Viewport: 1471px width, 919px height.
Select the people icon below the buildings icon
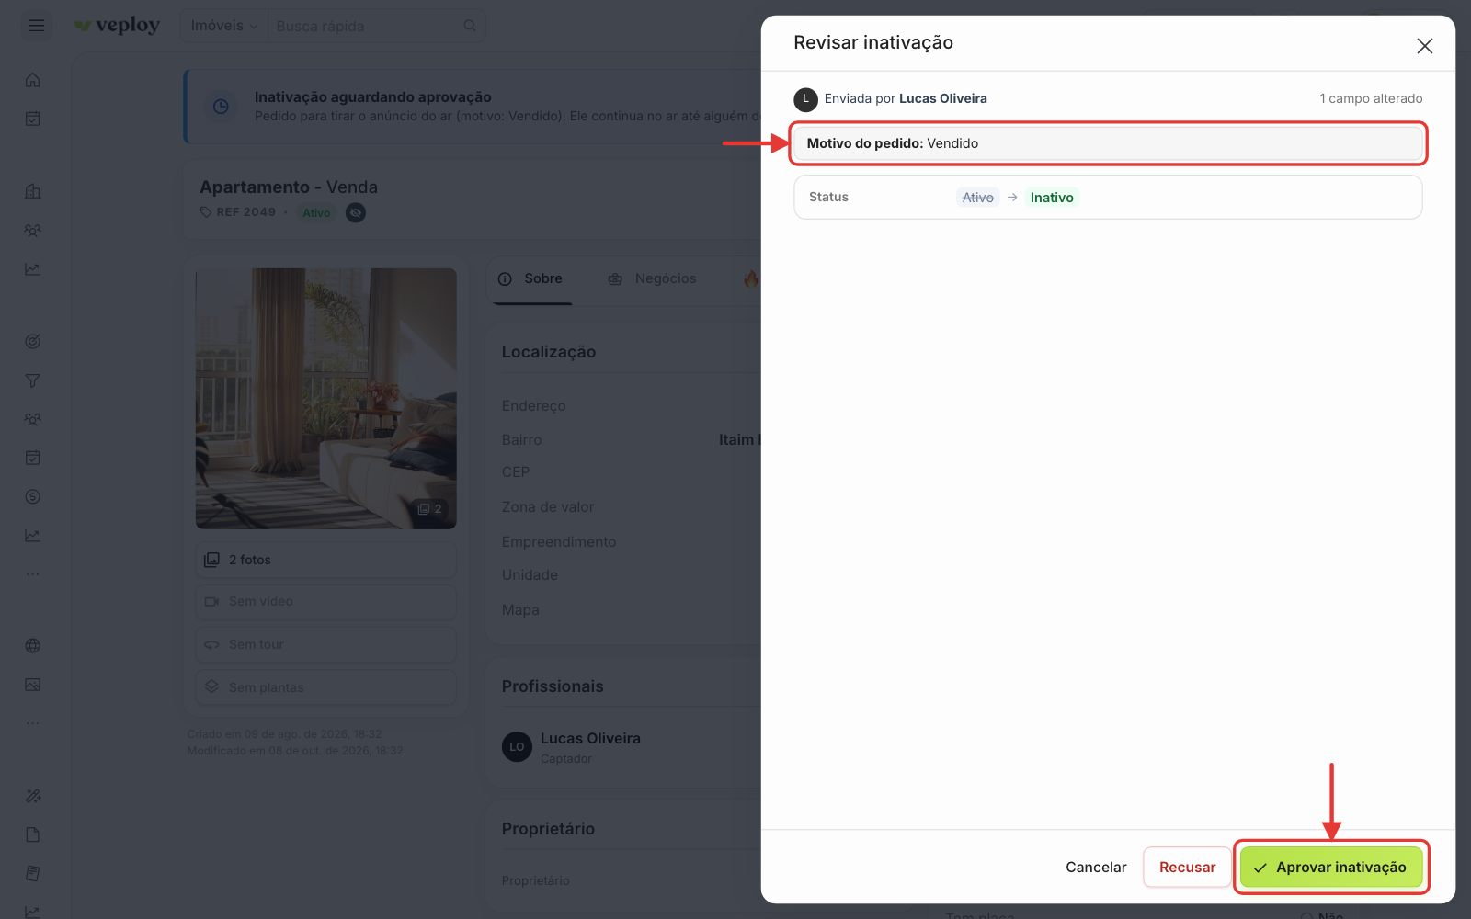click(33, 231)
